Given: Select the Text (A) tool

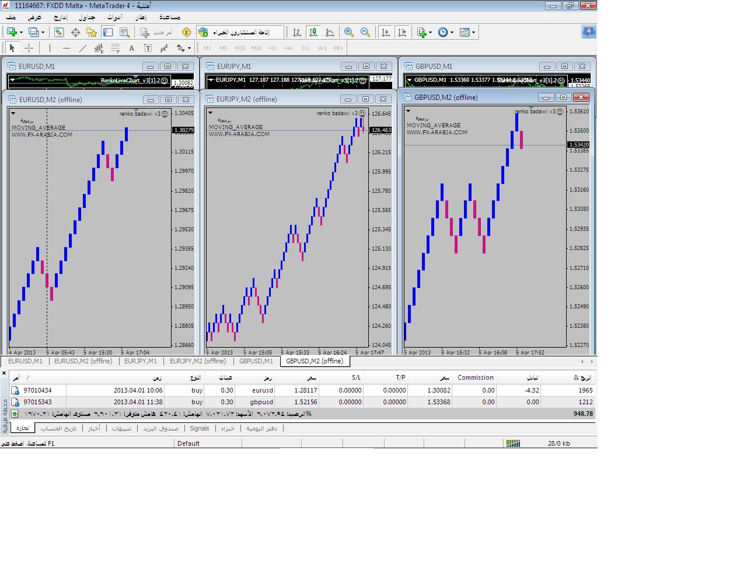Looking at the screenshot, I should [132, 48].
